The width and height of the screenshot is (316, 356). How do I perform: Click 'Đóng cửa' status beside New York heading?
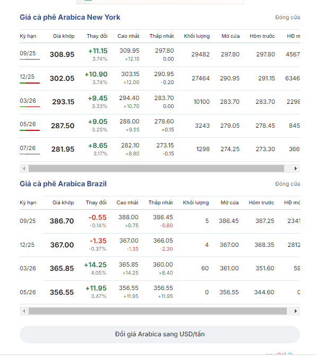click(287, 17)
